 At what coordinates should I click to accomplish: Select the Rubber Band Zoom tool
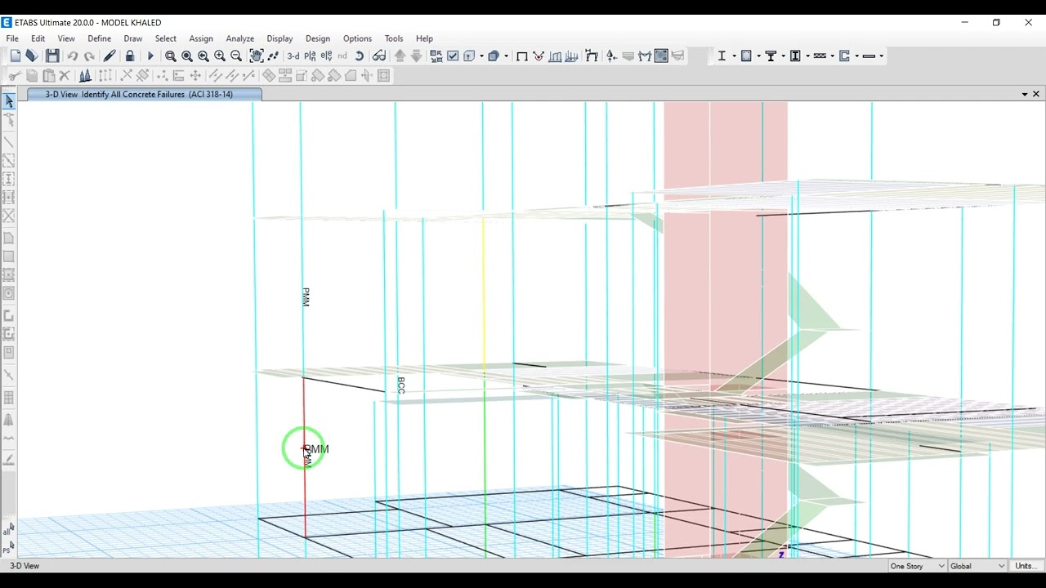coord(171,56)
